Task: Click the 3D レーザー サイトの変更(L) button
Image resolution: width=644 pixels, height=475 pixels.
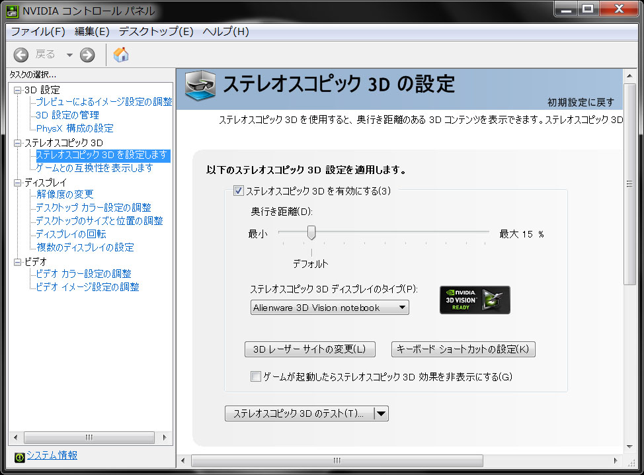Action: pyautogui.click(x=309, y=349)
